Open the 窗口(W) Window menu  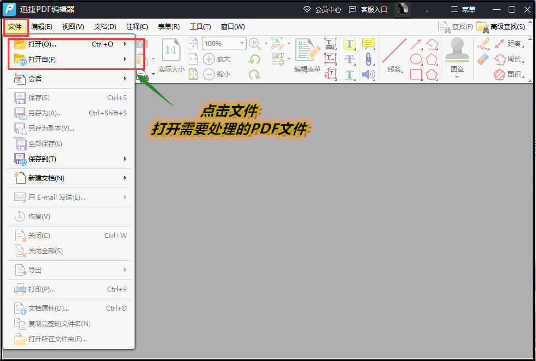pos(233,27)
